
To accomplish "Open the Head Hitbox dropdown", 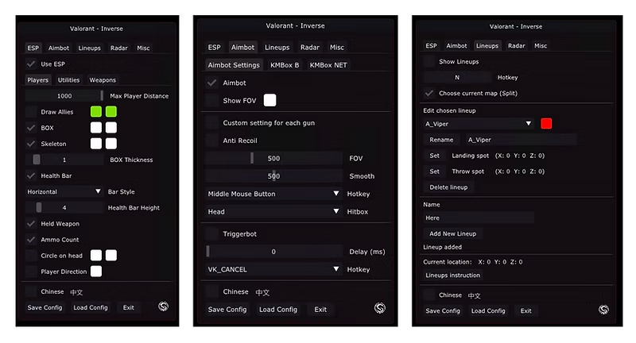I will (273, 212).
